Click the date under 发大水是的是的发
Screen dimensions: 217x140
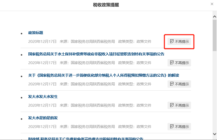pyautogui.click(x=42, y=126)
